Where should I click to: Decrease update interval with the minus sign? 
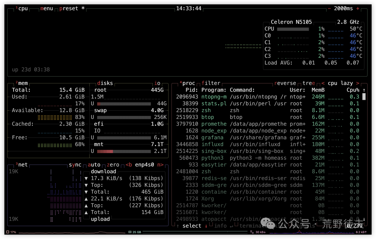pyautogui.click(x=329, y=8)
